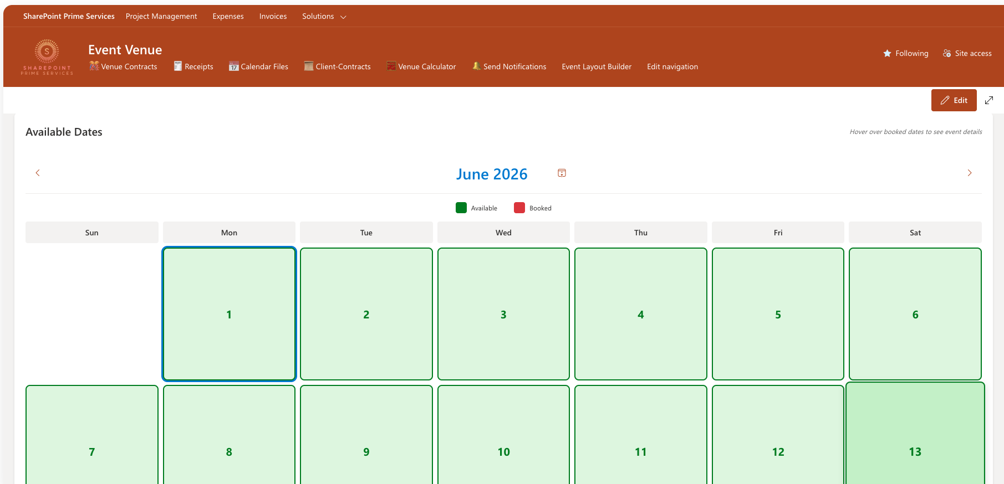The width and height of the screenshot is (1004, 484).
Task: Click the Send Notifications bell icon
Action: (476, 66)
